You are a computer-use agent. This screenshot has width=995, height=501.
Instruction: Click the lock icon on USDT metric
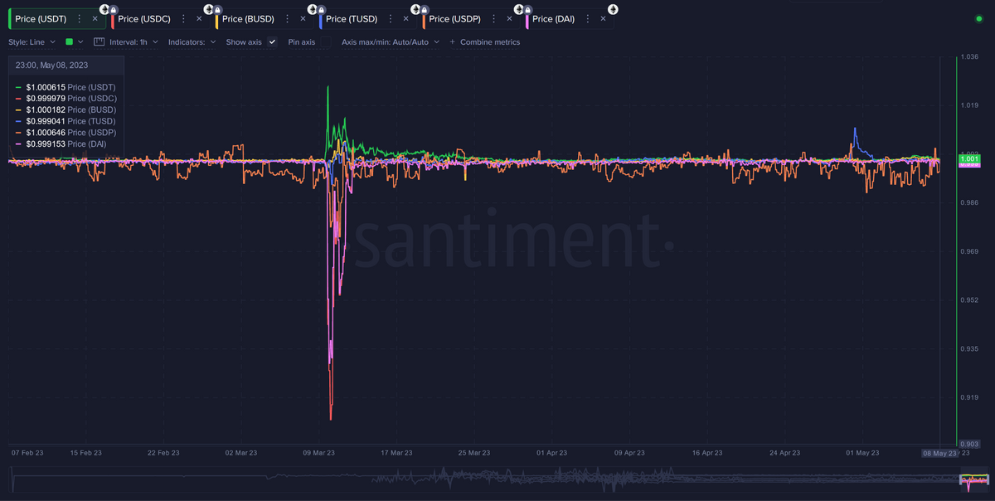[x=114, y=10]
